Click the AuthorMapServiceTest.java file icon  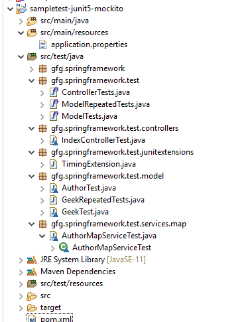(x=54, y=236)
